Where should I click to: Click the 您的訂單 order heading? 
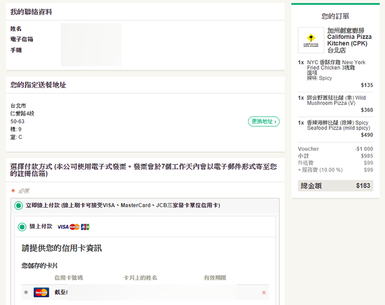335,16
